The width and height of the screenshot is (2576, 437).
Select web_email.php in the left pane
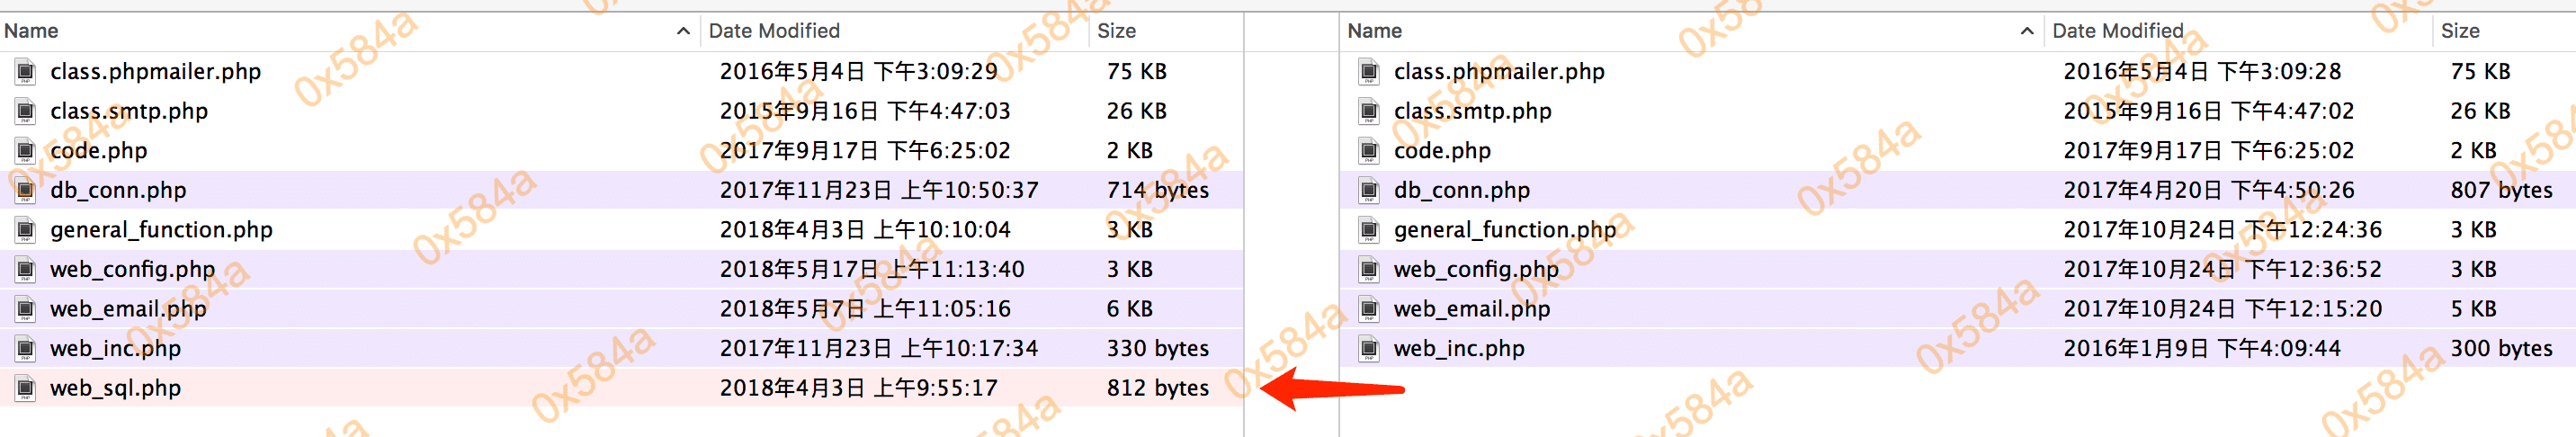(x=128, y=309)
